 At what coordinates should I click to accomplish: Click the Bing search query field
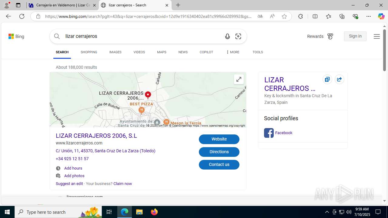(x=142, y=36)
